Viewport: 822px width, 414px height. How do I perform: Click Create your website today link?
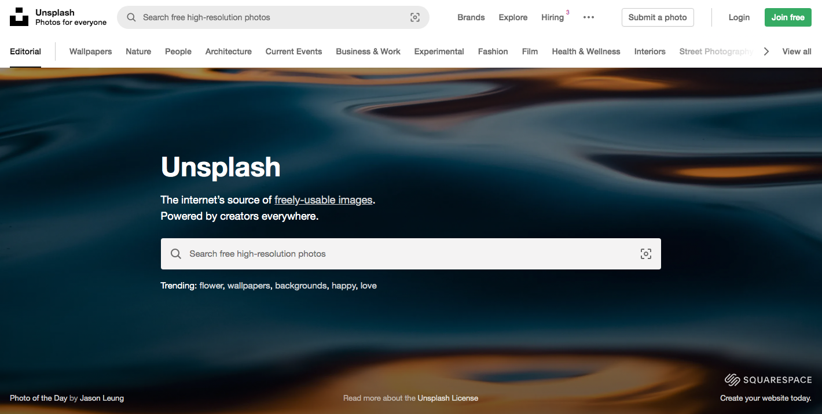766,398
